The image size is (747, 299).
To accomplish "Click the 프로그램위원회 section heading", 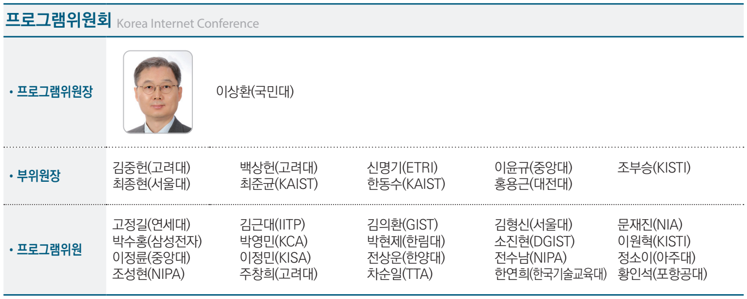I will (x=58, y=21).
